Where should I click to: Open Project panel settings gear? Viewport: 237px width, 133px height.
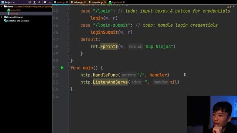(x=45, y=2)
